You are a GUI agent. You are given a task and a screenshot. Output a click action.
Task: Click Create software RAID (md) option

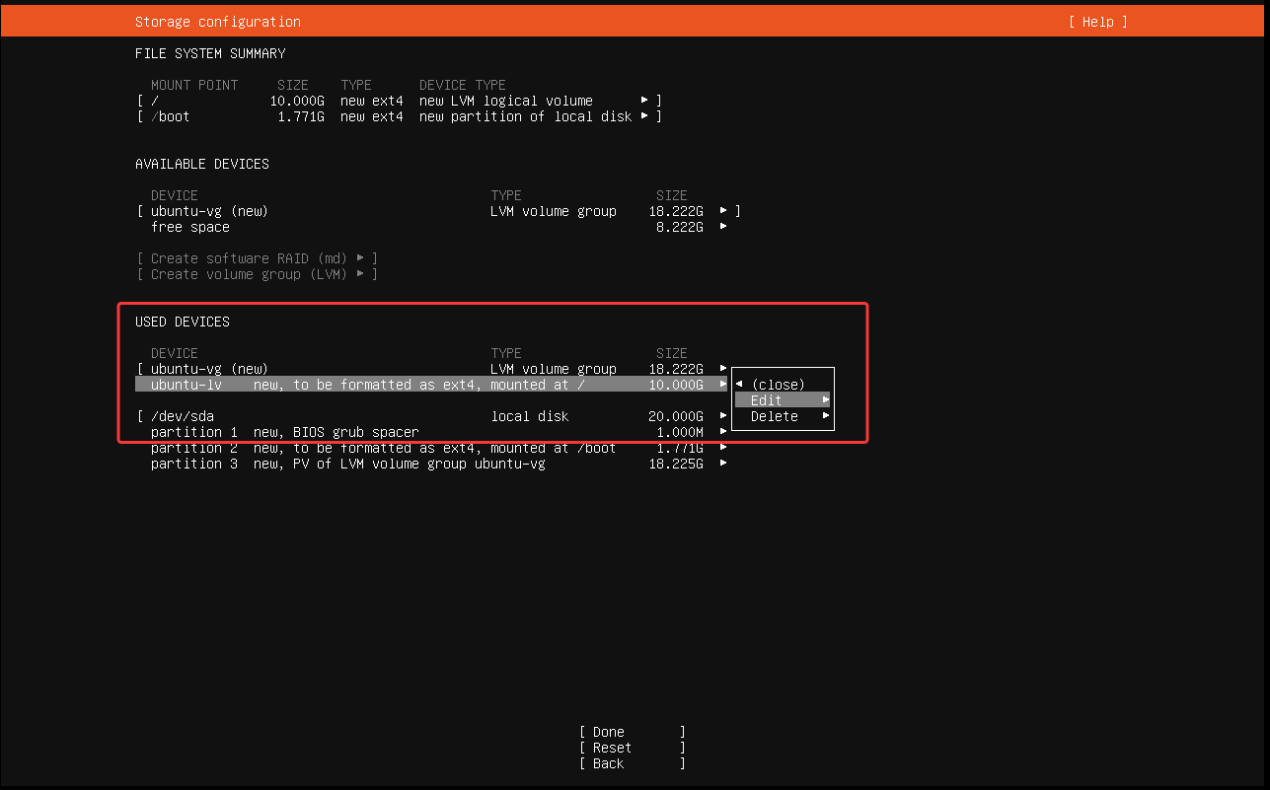(258, 258)
